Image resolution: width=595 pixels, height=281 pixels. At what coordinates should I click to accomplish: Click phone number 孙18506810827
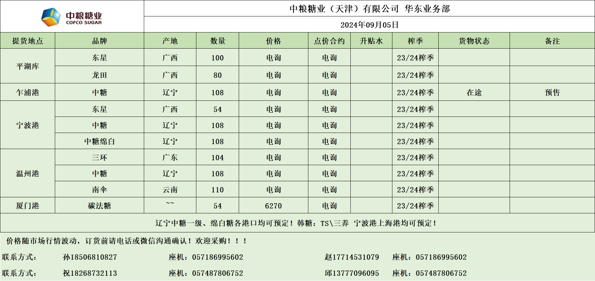point(90,257)
